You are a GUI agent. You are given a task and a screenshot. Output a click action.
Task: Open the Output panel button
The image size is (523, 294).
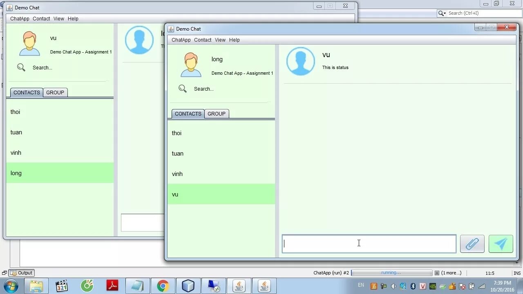[x=22, y=273]
